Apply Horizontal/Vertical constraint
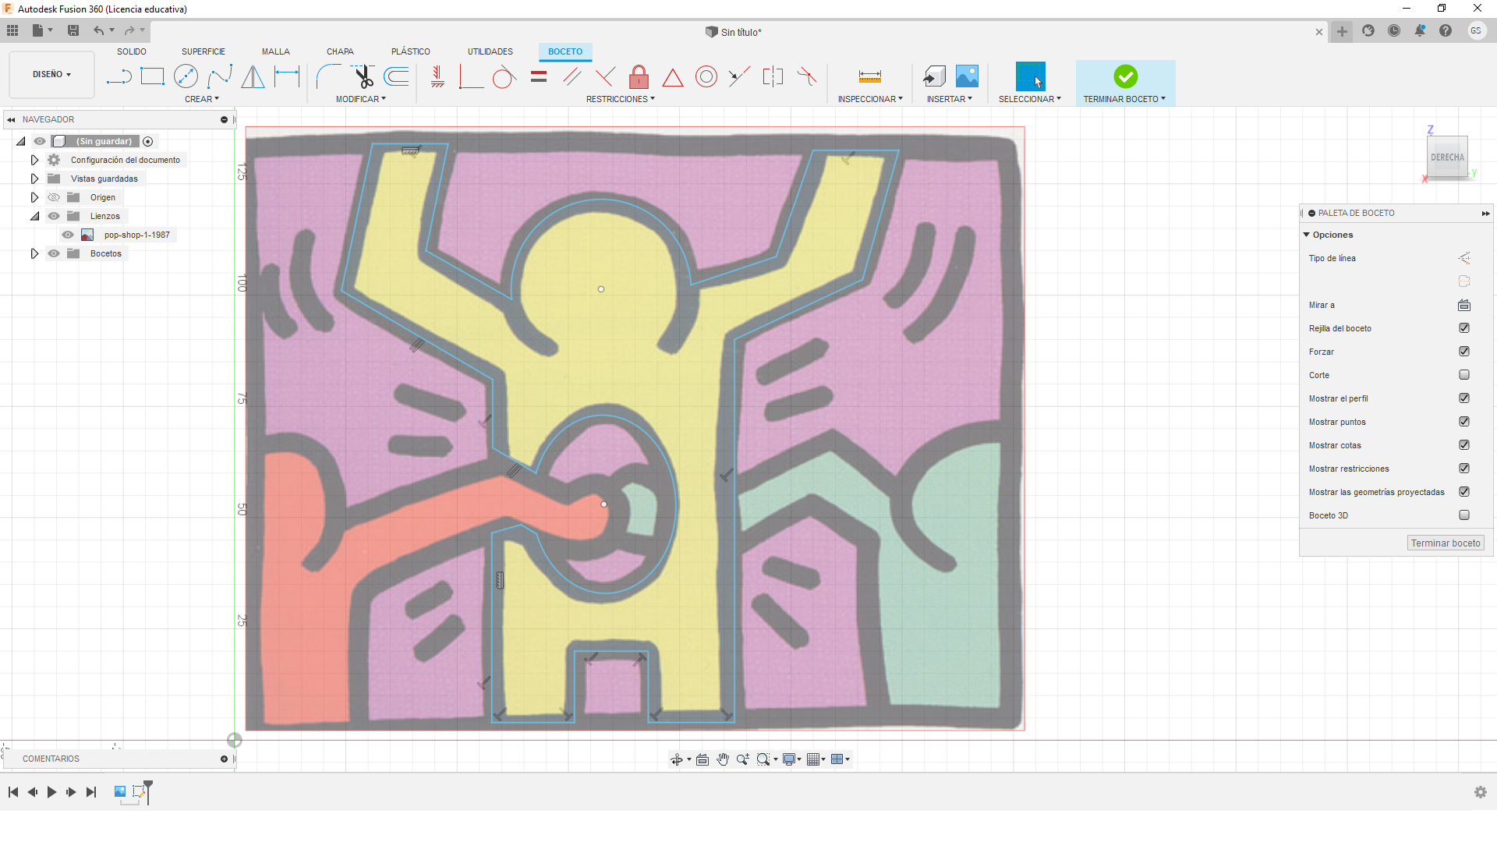This screenshot has height=842, width=1497. (437, 76)
